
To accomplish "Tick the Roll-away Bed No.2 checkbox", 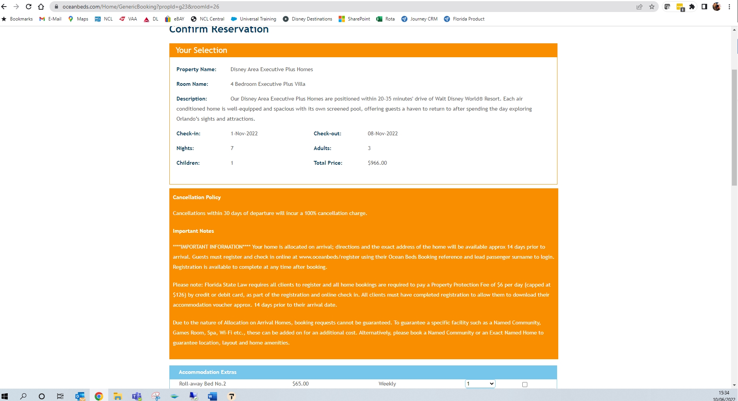I will [x=525, y=384].
